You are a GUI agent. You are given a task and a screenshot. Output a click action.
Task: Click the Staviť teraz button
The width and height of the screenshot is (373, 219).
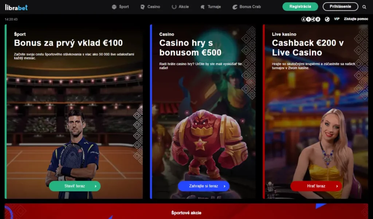pyautogui.click(x=75, y=186)
